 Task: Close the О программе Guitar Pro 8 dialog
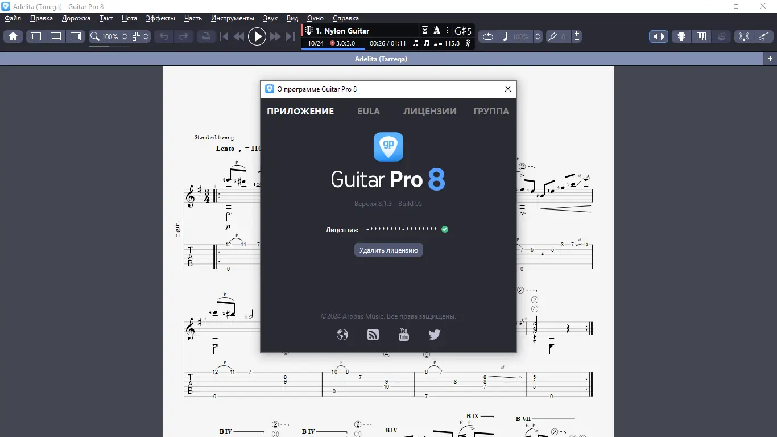pyautogui.click(x=508, y=89)
